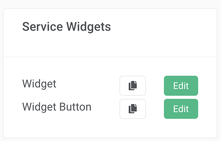
Task: Use the clipboard icon left of second Edit
Action: [x=133, y=109]
